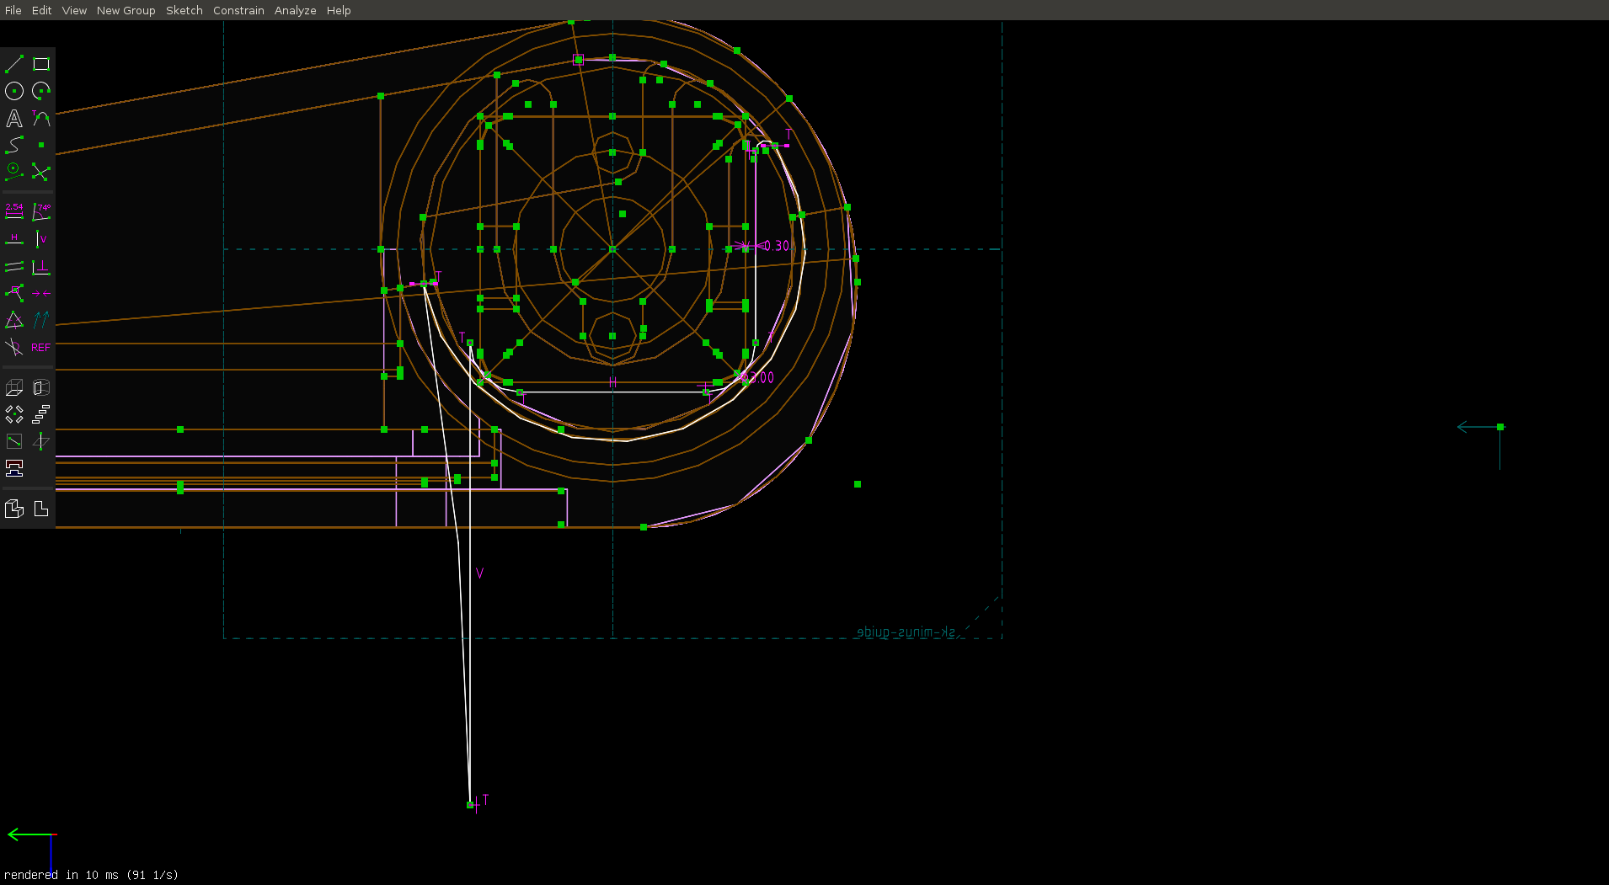Apply the horizontal 'H' constraint
This screenshot has width=1609, height=885.
(x=14, y=239)
